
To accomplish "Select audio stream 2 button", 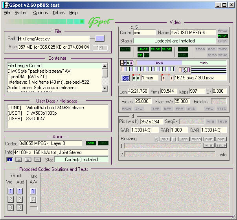I will (18, 159).
